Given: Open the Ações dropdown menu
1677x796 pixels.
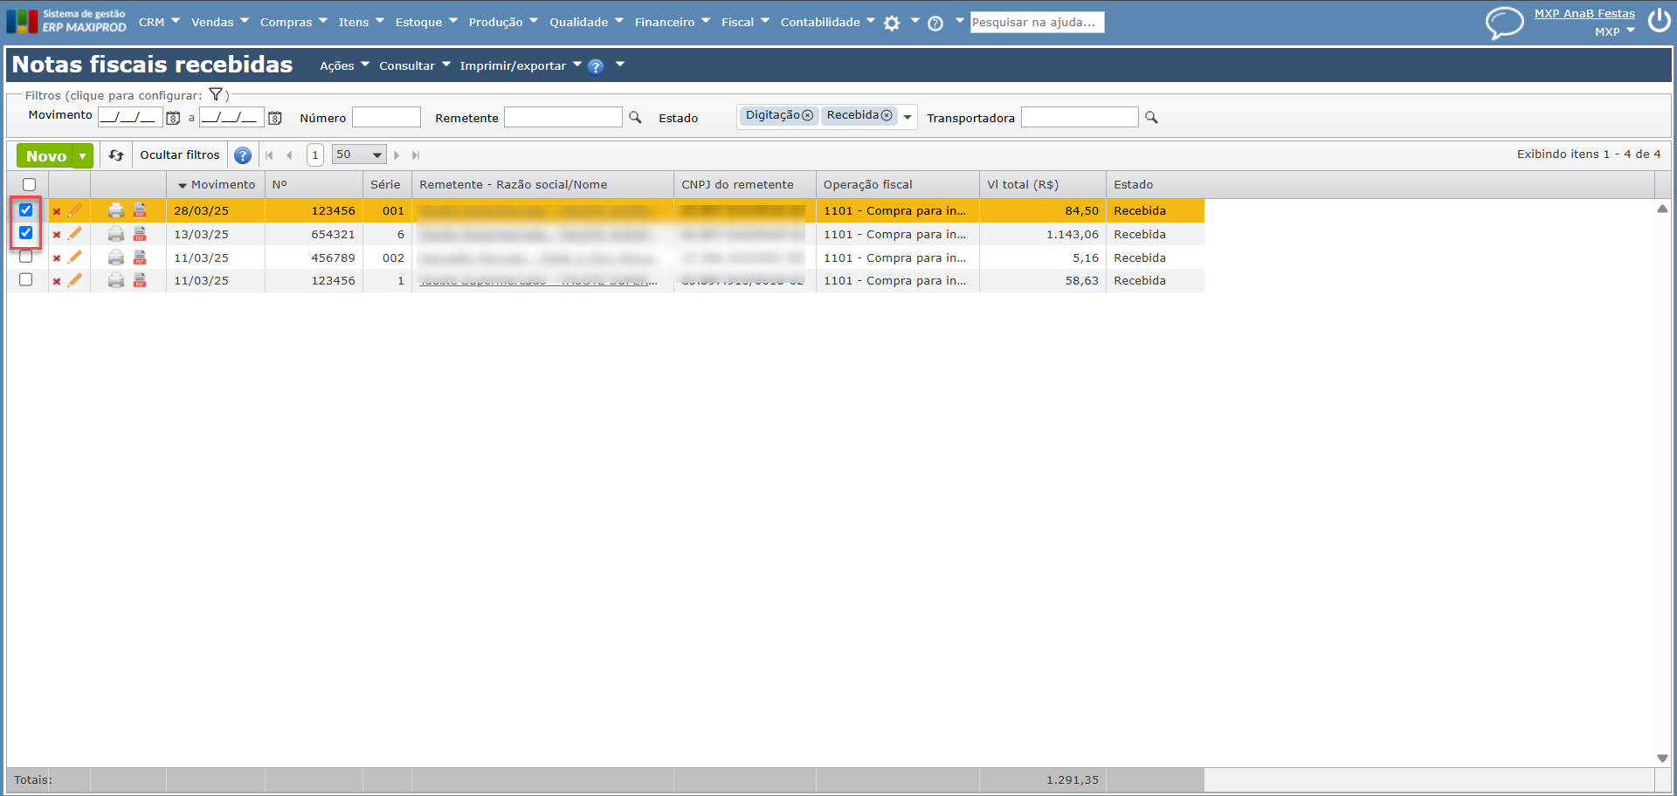Looking at the screenshot, I should pyautogui.click(x=344, y=65).
